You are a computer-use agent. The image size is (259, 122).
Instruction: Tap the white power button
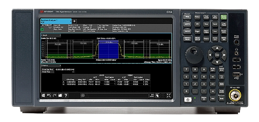point(187,100)
